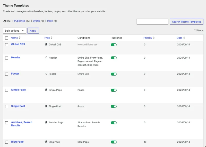Open the Header template
206x147 pixels.
16,58
